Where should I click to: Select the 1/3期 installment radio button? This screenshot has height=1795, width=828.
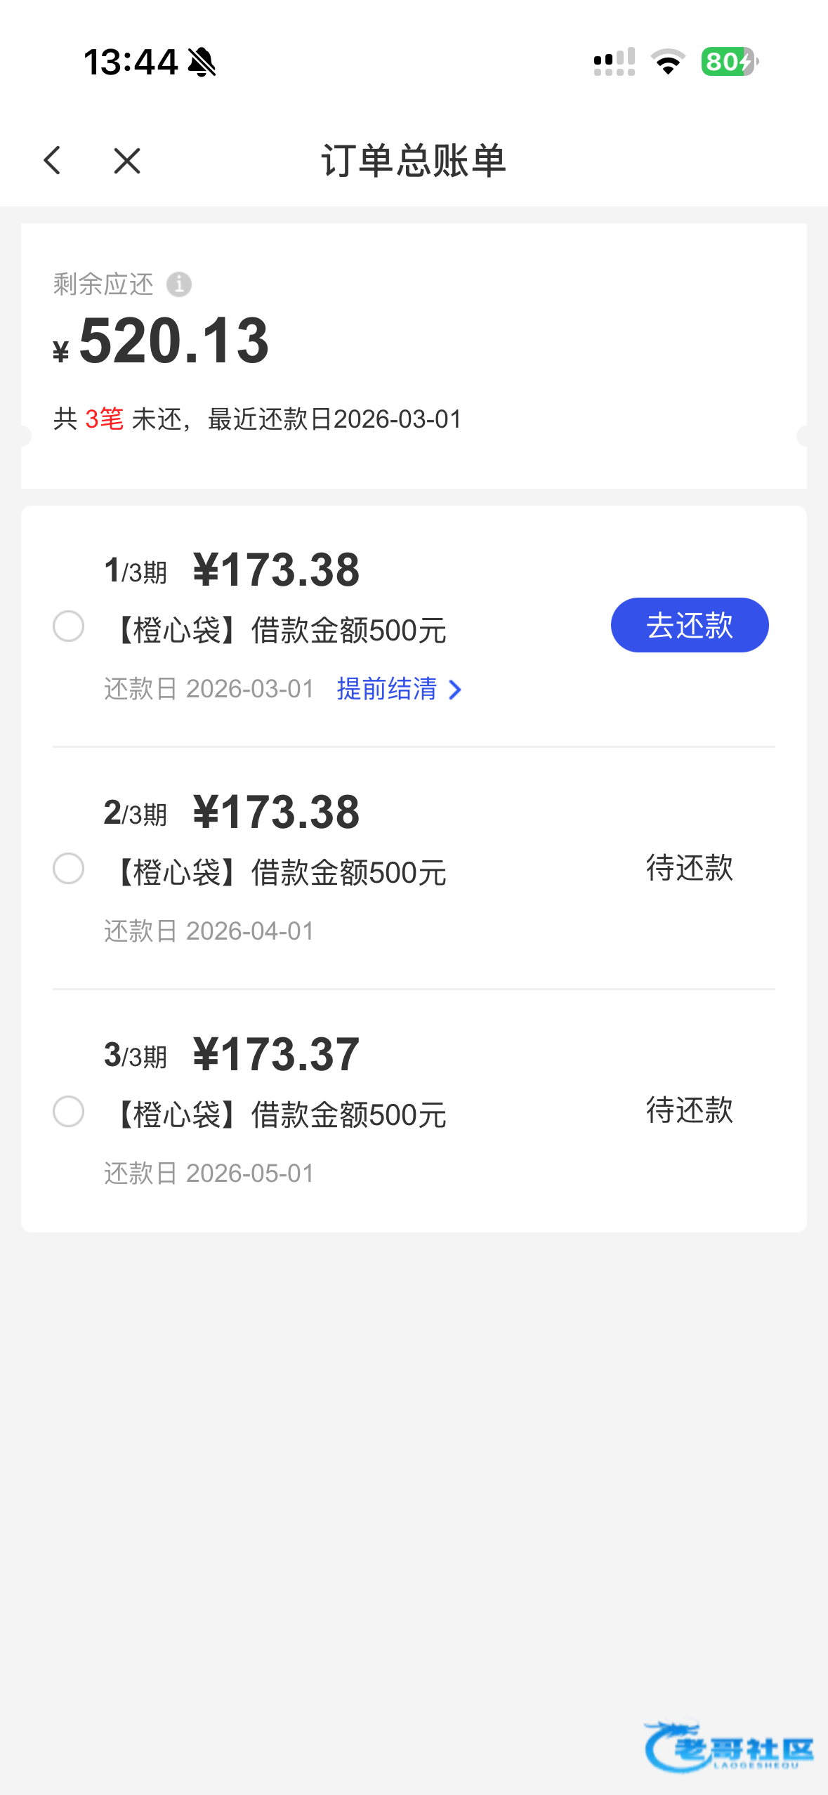[69, 626]
